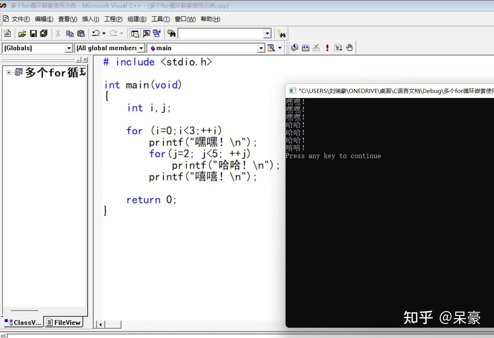Cut selection using the scissors icon
Screen dimensions: 494x338
[x=58, y=34]
